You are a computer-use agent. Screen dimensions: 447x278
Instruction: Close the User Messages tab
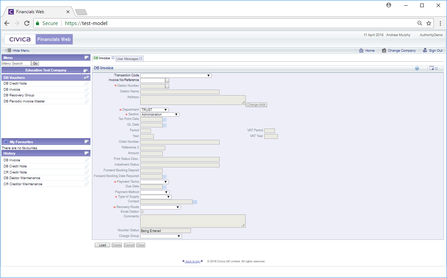coord(141,59)
